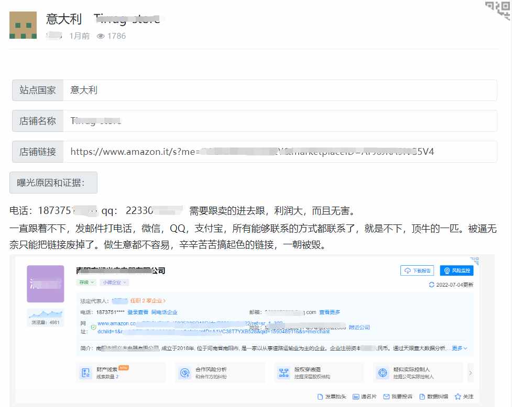Click the 2022-07-04更新 date text
Screen dimensions: 512x407
click(454, 285)
